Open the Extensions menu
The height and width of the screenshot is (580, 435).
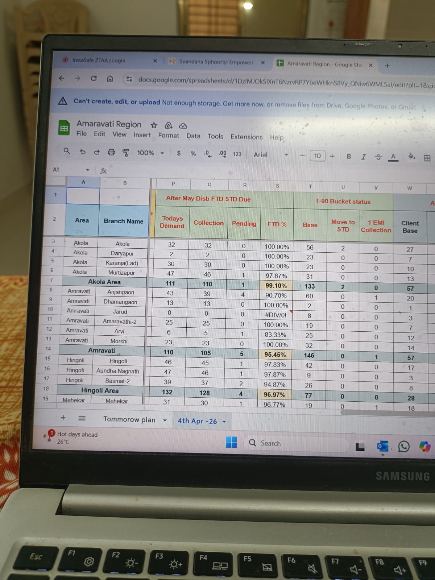tap(246, 137)
